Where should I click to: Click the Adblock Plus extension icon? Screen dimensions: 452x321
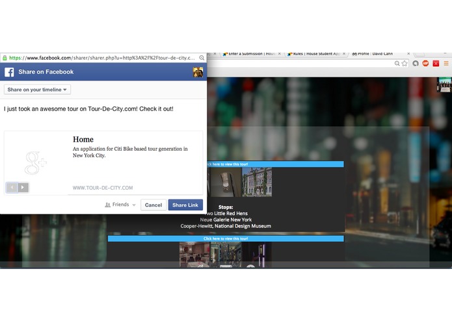(x=425, y=63)
